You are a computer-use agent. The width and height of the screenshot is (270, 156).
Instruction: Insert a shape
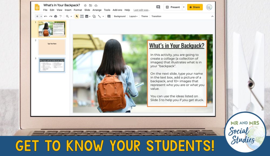click(x=94, y=16)
